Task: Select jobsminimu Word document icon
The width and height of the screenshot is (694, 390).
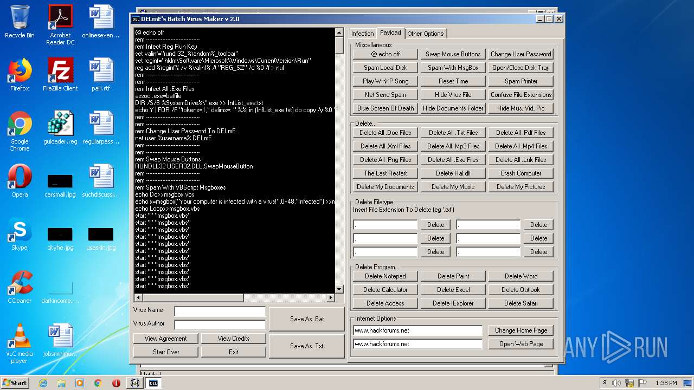Action: [x=60, y=340]
